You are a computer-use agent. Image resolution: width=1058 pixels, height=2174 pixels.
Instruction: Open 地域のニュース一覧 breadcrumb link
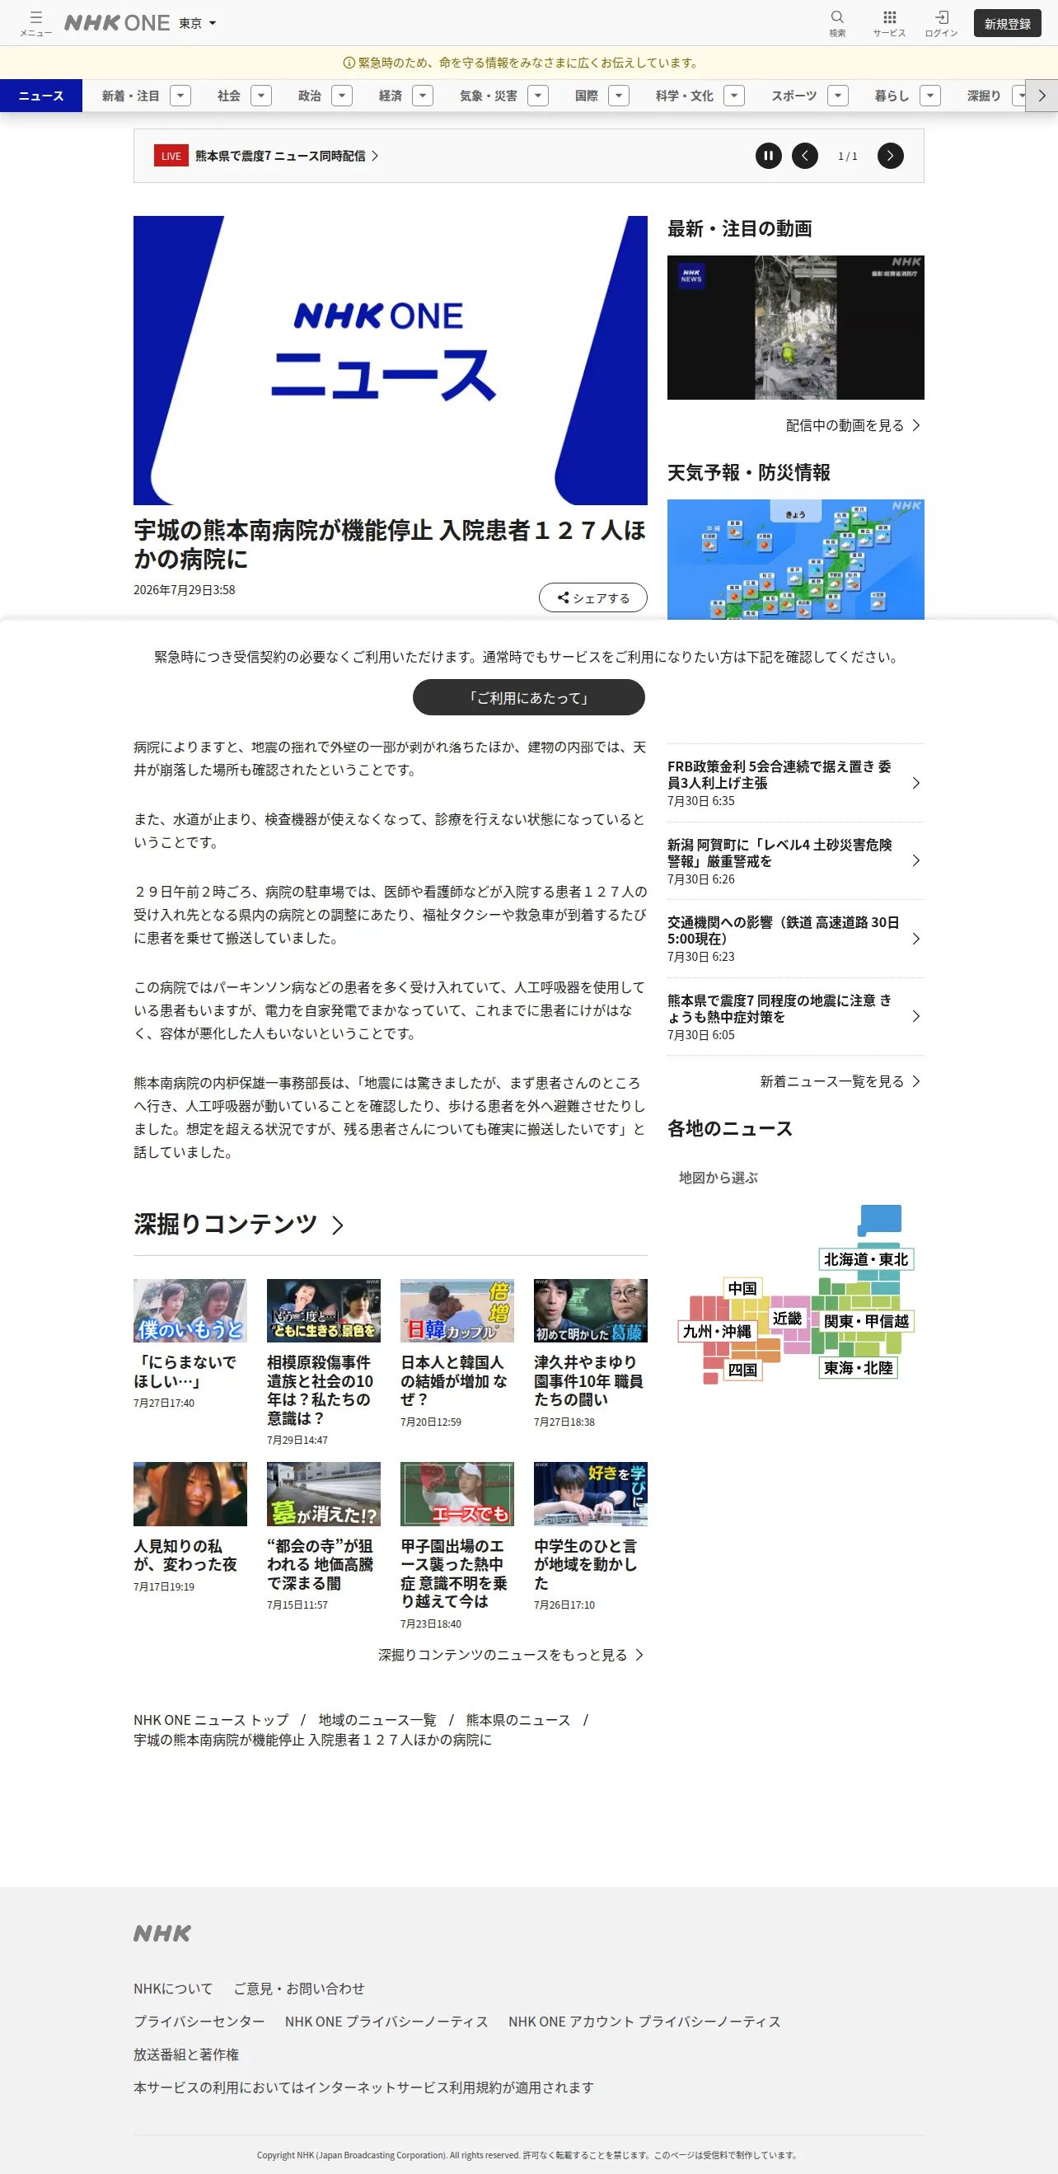[377, 1719]
